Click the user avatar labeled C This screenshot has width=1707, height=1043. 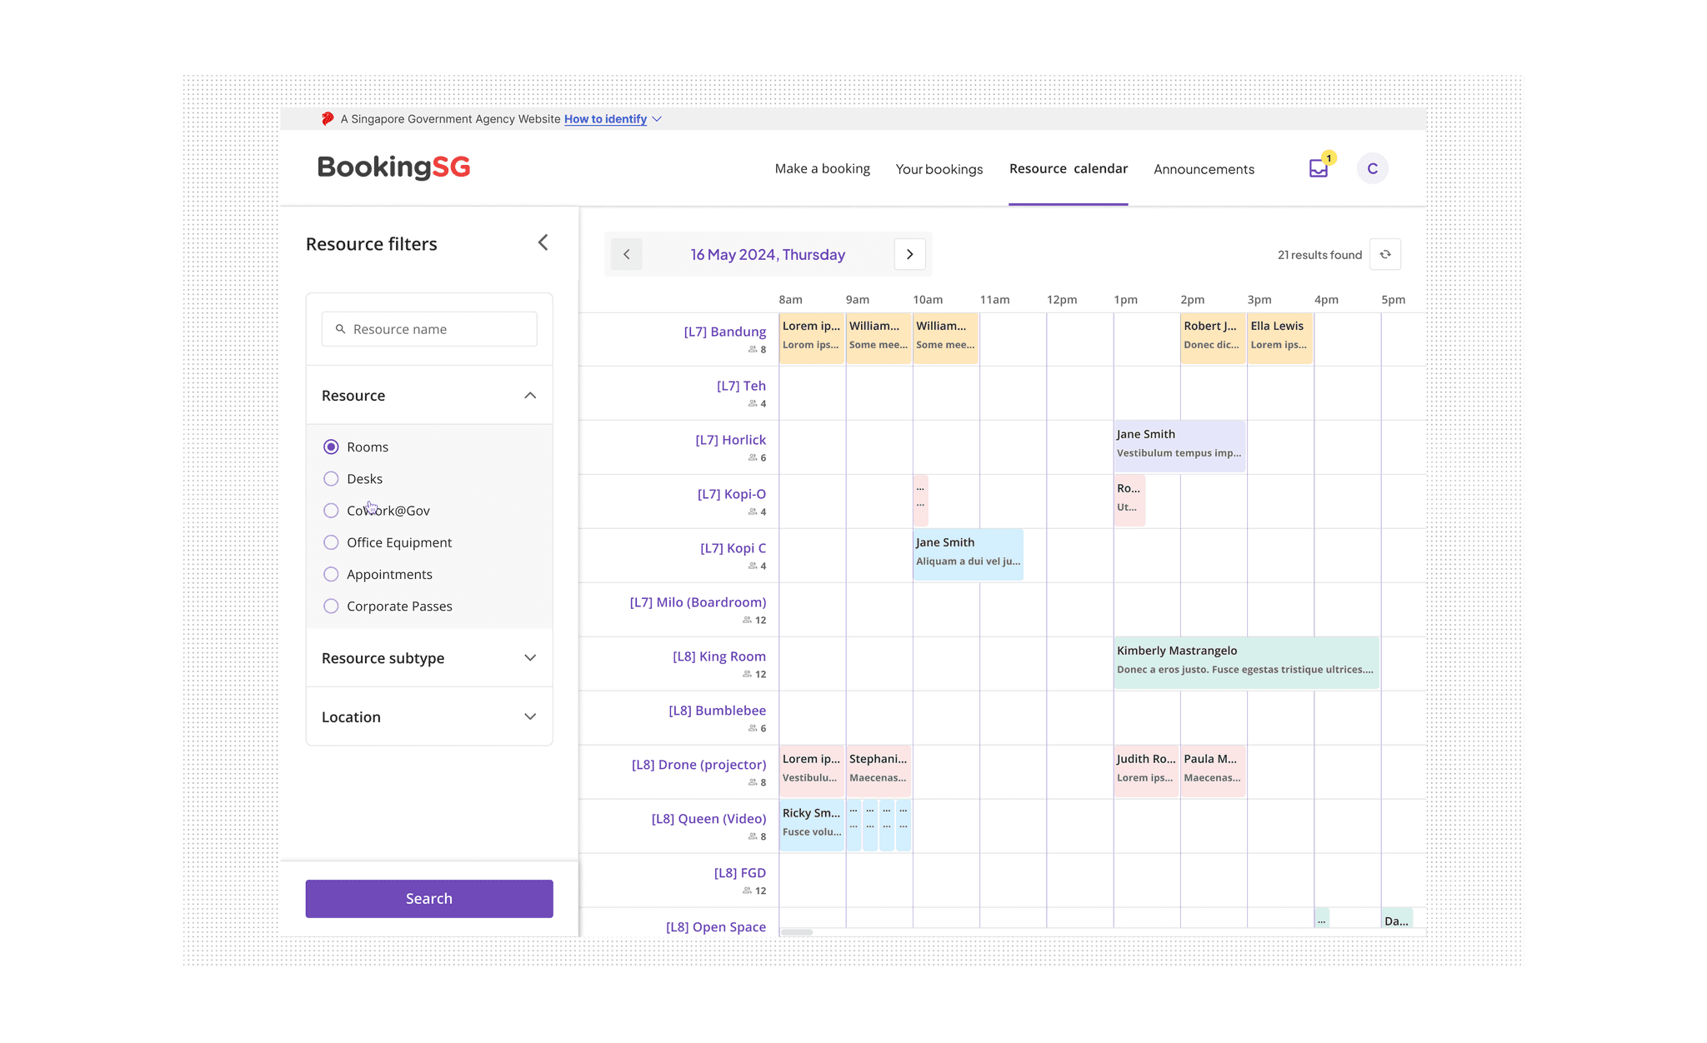tap(1372, 168)
